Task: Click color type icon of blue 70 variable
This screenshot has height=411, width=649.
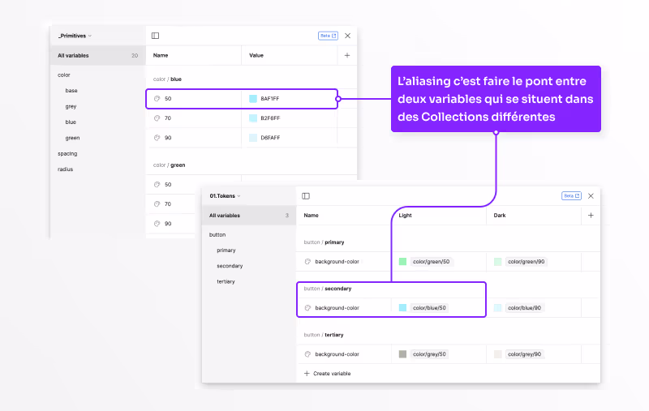Action: [x=157, y=118]
